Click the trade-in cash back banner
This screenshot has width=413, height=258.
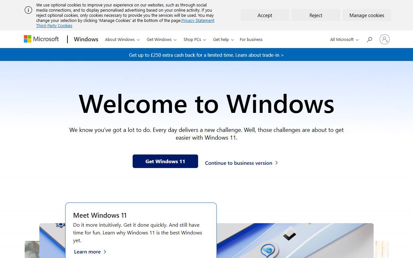pyautogui.click(x=206, y=55)
